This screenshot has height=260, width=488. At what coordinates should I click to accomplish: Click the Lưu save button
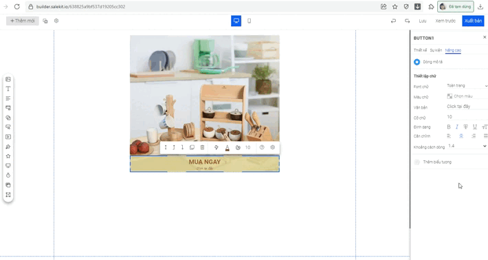coord(422,21)
